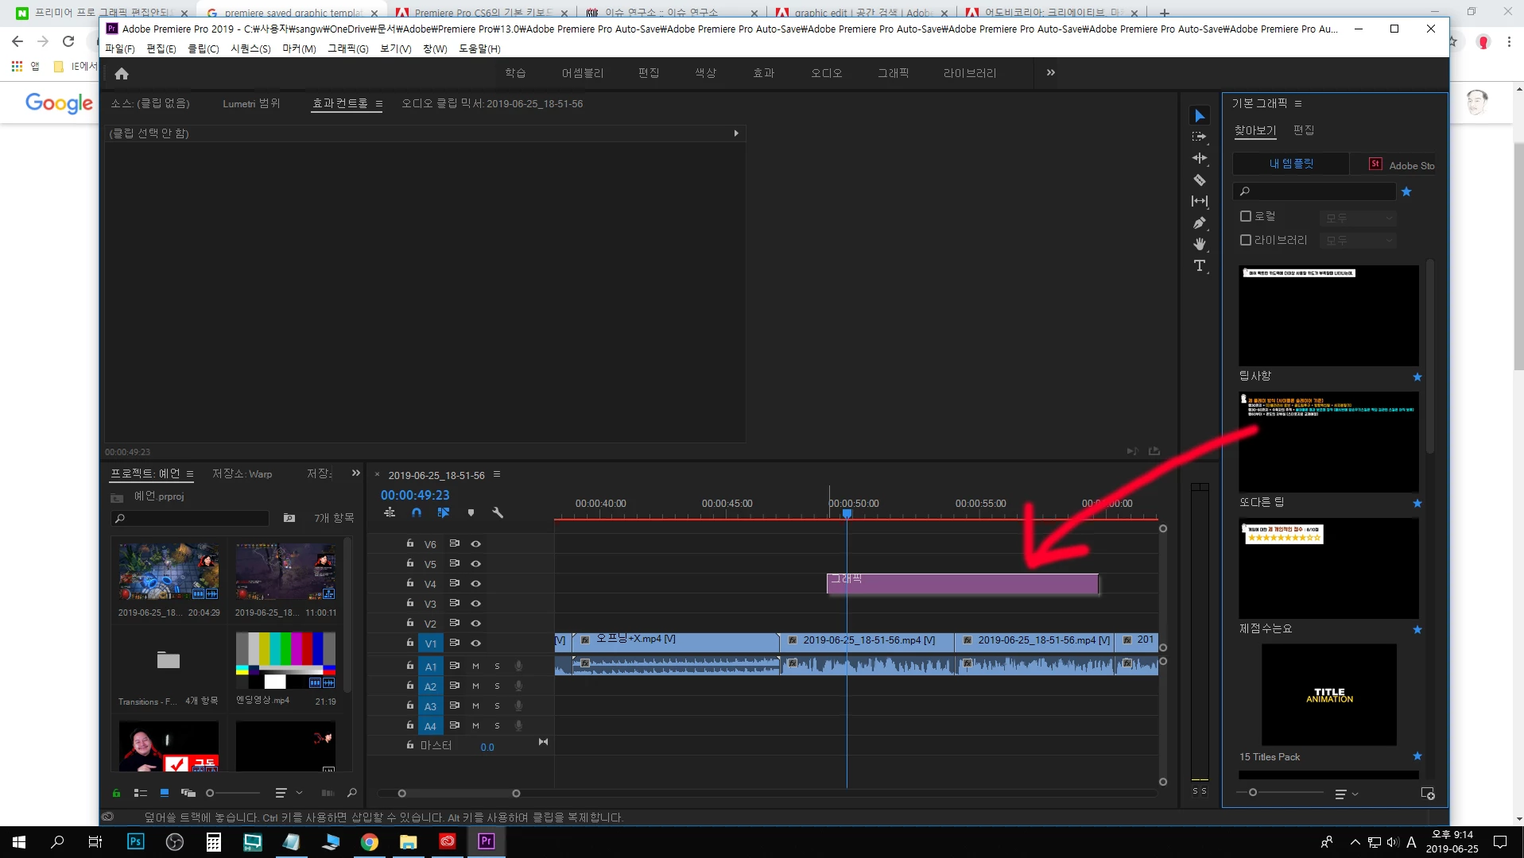Open File Explorer from the taskbar
Viewport: 1524px width, 858px height.
(x=409, y=841)
